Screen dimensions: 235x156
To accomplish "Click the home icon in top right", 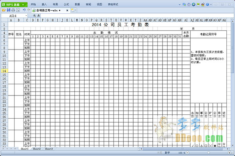I will (189, 4).
